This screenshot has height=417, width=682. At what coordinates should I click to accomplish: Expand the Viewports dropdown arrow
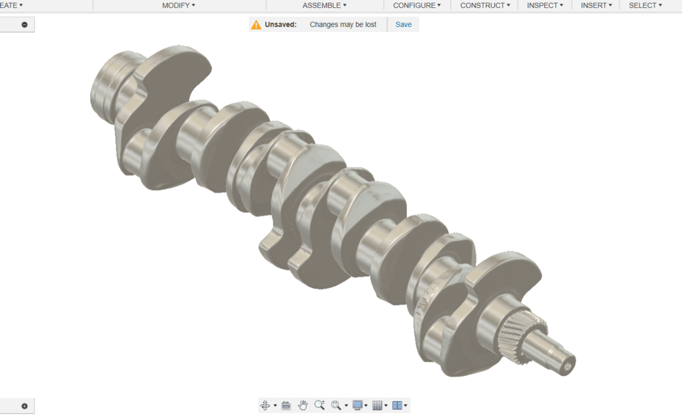point(406,406)
